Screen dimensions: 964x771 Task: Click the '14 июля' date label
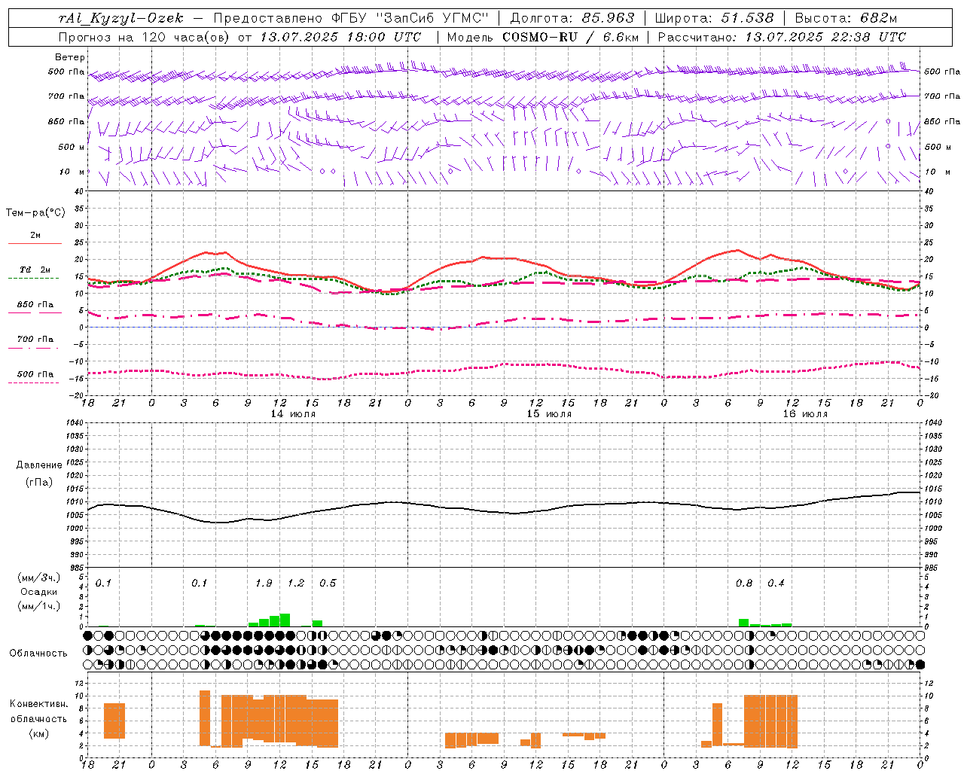coord(292,414)
